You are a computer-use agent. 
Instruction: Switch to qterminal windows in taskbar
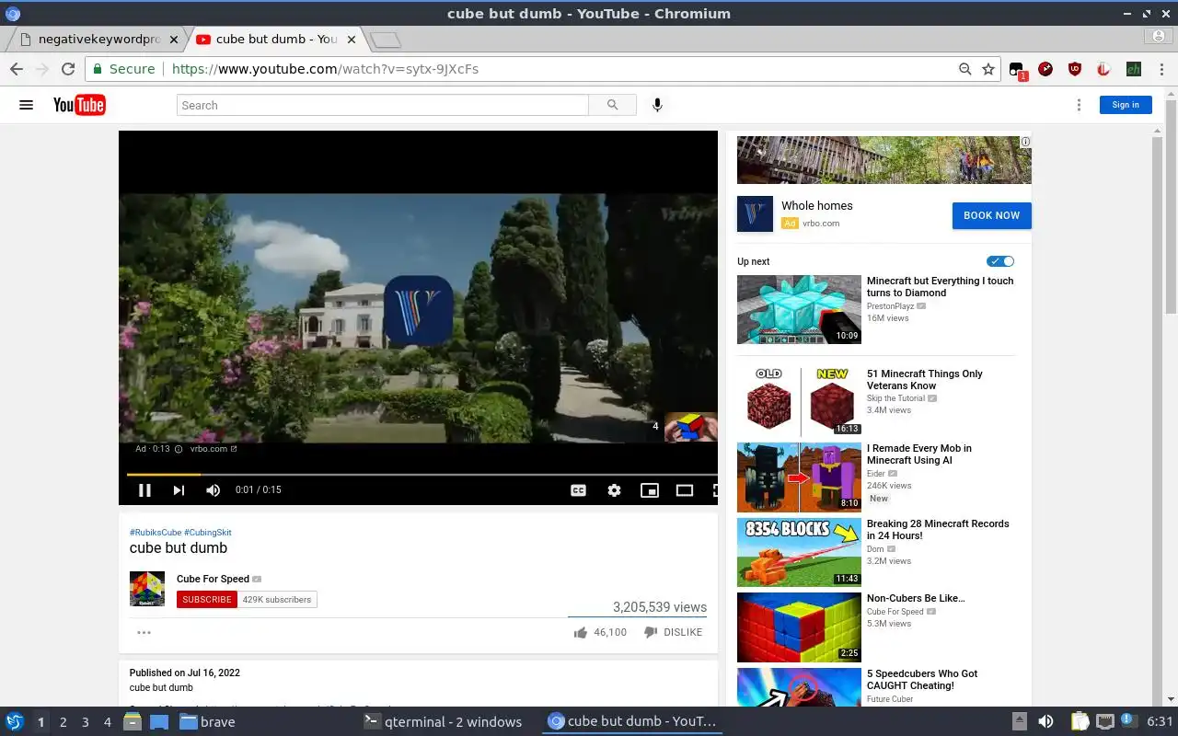coord(444,722)
